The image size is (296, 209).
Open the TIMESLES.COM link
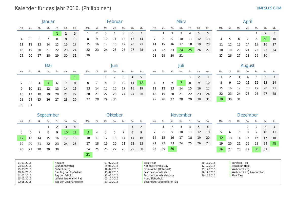tap(268, 8)
